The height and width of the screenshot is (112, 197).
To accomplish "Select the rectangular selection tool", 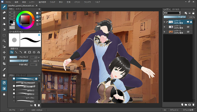I will click(x=4, y=35).
